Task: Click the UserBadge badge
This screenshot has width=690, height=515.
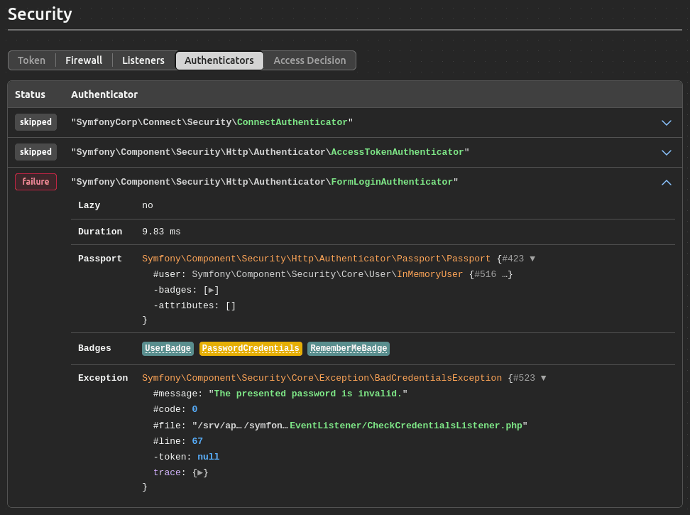Action: click(168, 348)
